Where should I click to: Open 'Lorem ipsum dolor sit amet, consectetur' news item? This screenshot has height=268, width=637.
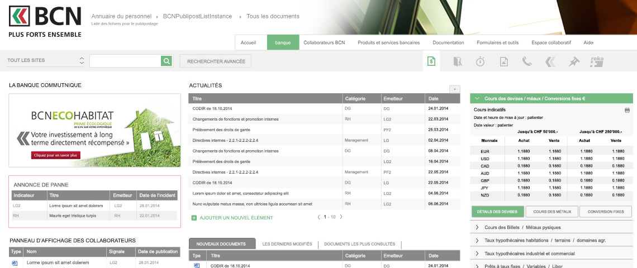241,193
